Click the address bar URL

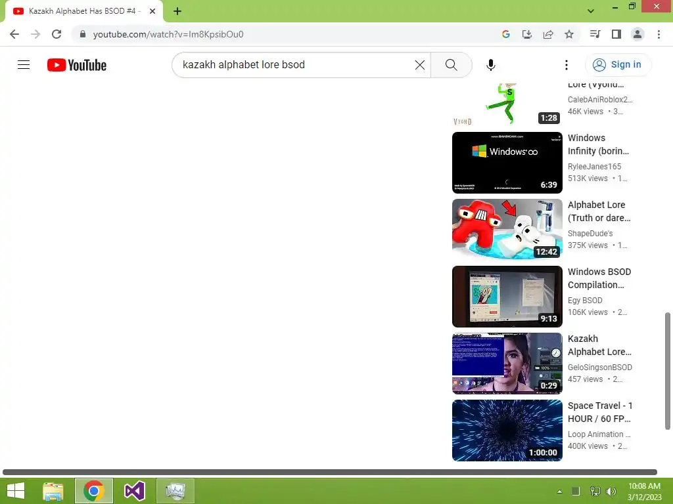point(168,34)
